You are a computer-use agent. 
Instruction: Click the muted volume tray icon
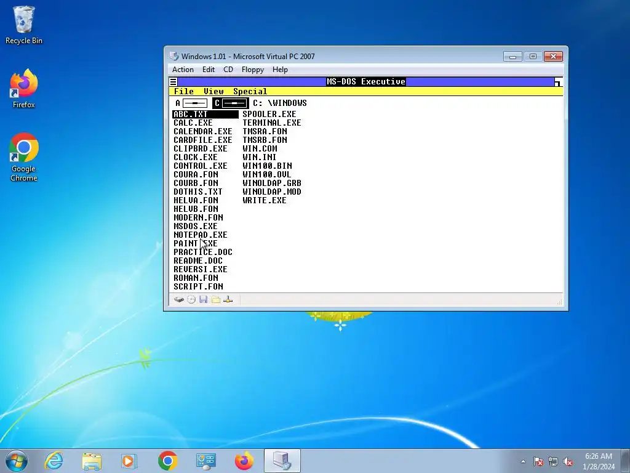(x=568, y=461)
